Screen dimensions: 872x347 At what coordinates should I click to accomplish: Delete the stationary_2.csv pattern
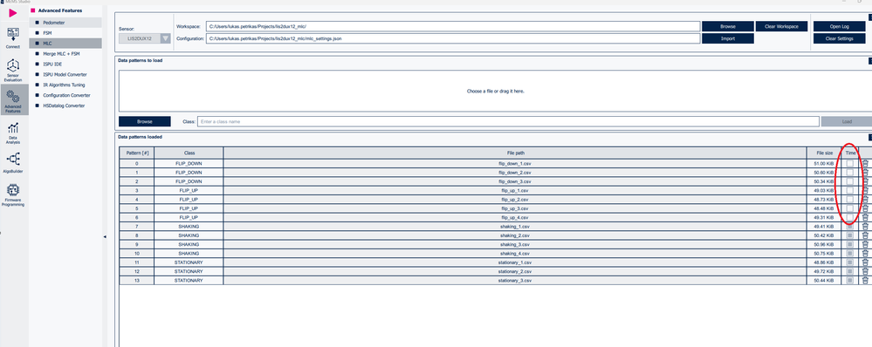coord(865,271)
